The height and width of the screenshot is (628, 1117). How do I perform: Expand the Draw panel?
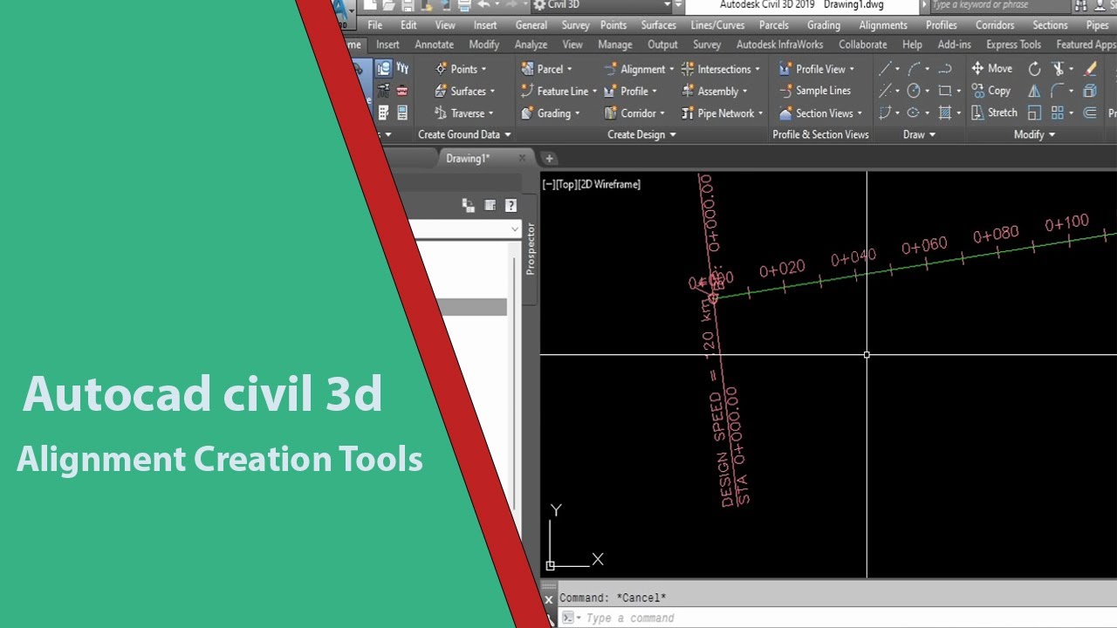click(x=920, y=134)
